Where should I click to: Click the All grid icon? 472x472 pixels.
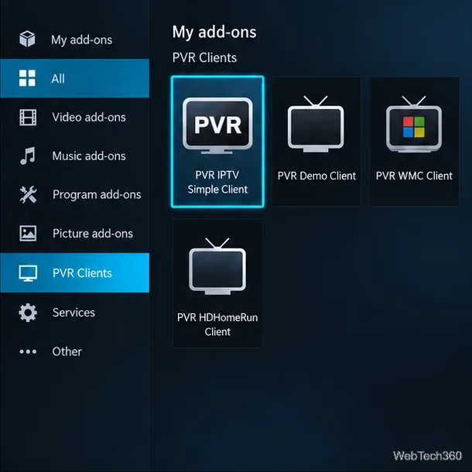click(27, 78)
